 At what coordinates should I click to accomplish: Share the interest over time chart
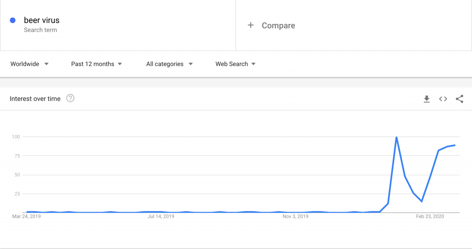tap(460, 99)
